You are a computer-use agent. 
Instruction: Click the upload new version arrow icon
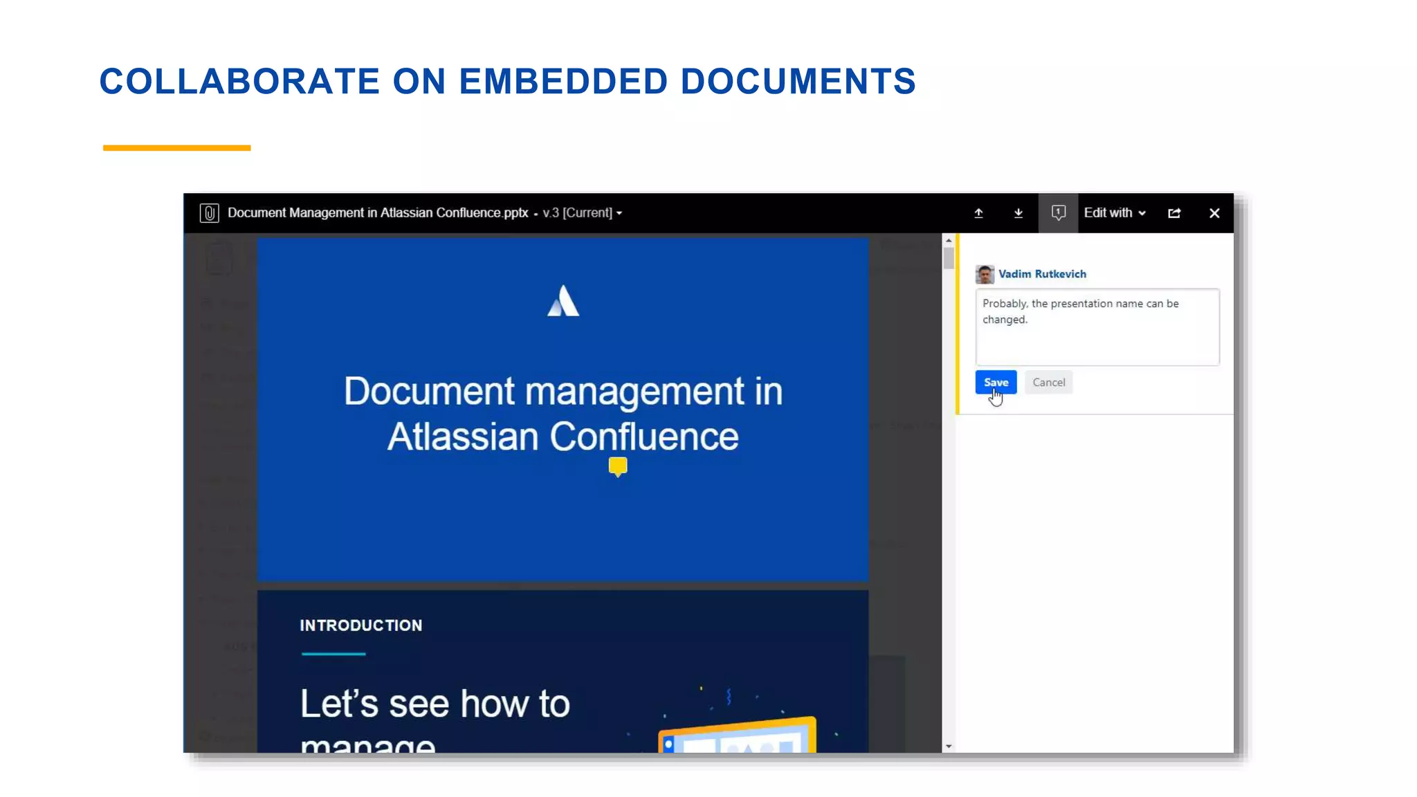[978, 213]
